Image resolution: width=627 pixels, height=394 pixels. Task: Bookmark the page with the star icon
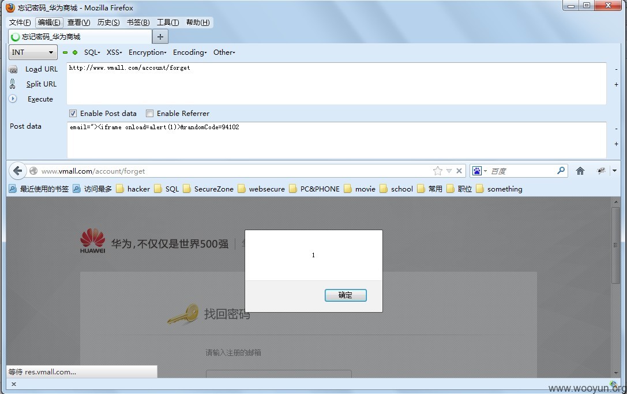[x=438, y=171]
